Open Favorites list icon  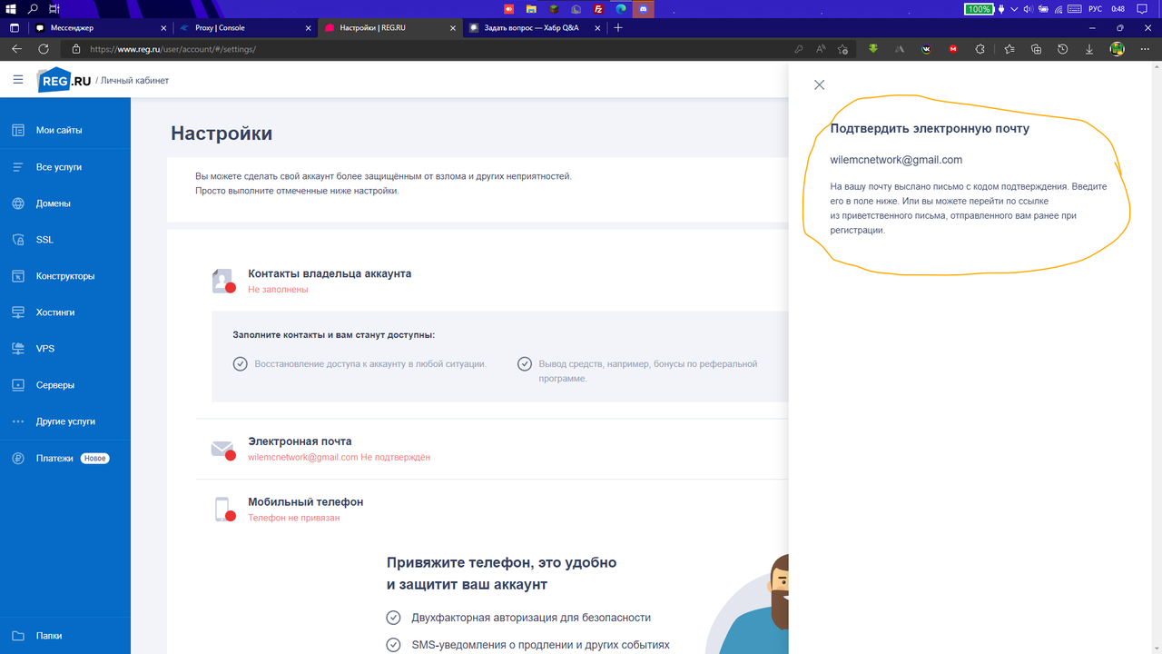tap(1009, 49)
